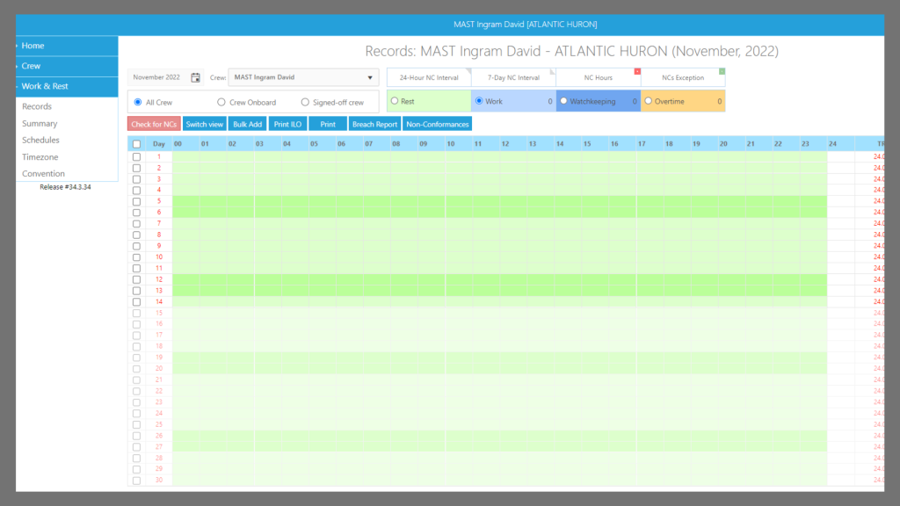Select the All Crew radio button
Screen dimensions: 900x506
click(x=138, y=102)
